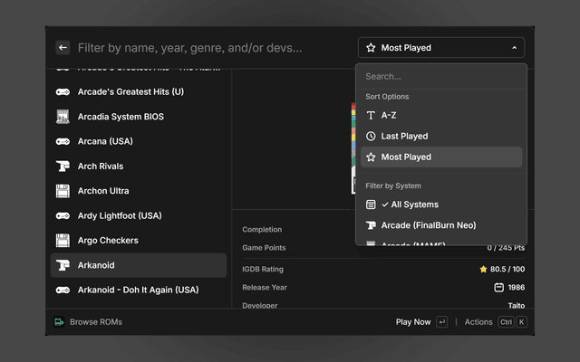
Task: Click gamepad icon beside Arcana (USA)
Action: [x=63, y=141]
